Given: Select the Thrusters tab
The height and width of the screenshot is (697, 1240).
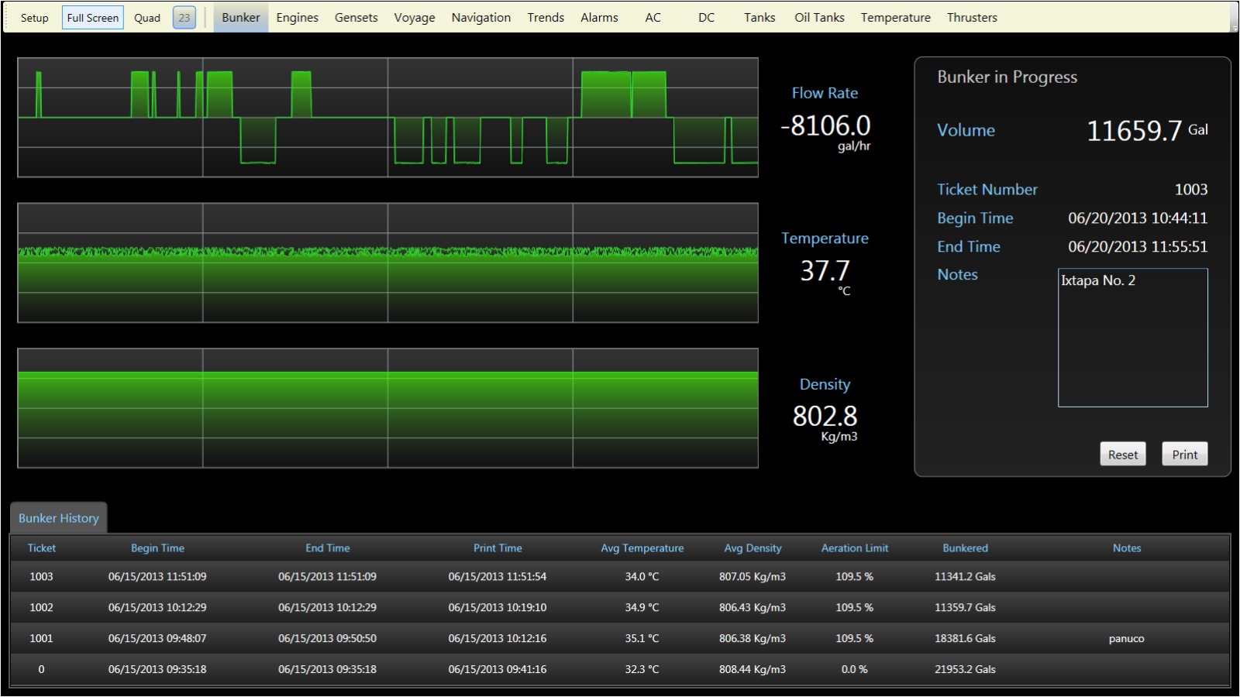Looking at the screenshot, I should click(x=972, y=18).
